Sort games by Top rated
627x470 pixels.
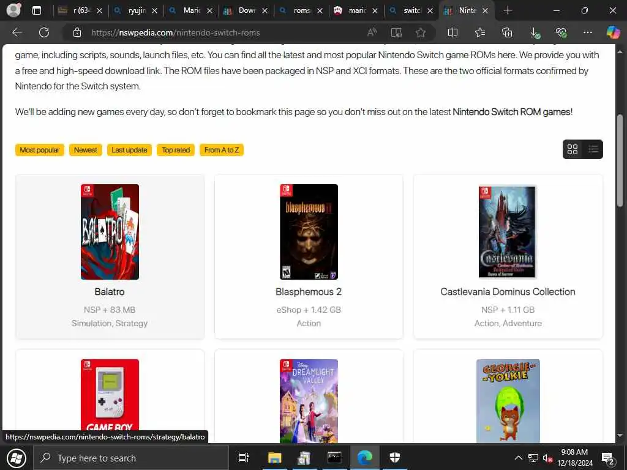pyautogui.click(x=176, y=150)
